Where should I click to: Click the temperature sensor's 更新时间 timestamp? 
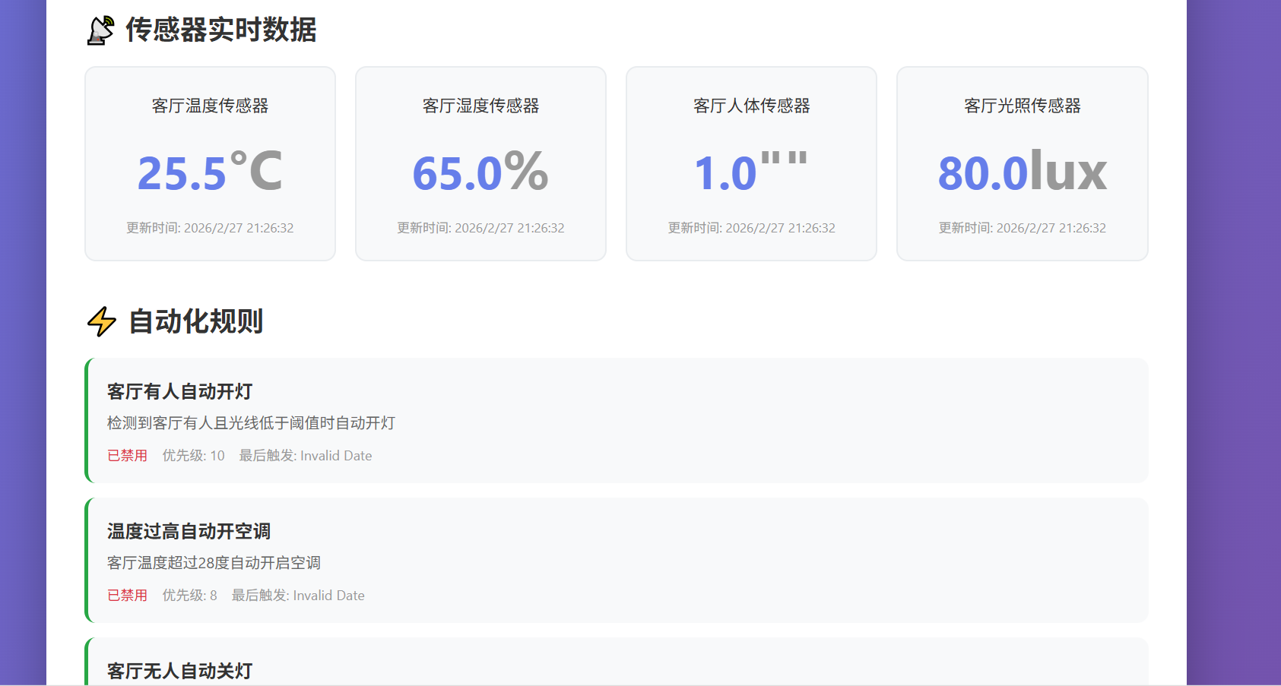210,228
